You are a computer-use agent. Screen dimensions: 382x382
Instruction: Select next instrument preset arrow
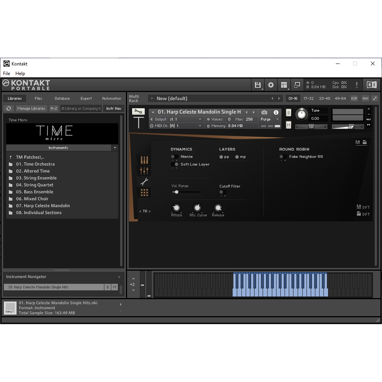click(254, 112)
